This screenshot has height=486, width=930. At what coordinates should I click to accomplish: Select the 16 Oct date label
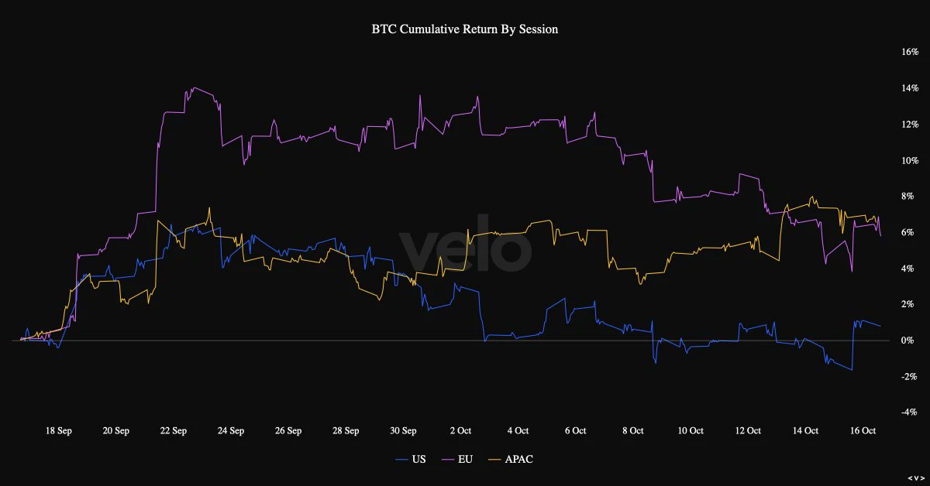click(x=863, y=431)
